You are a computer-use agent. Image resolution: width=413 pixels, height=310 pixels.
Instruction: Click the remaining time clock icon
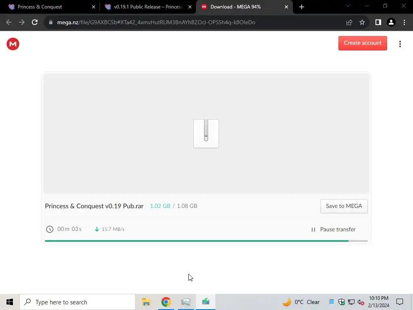point(50,229)
